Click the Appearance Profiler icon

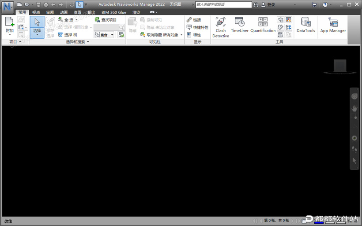[288, 20]
